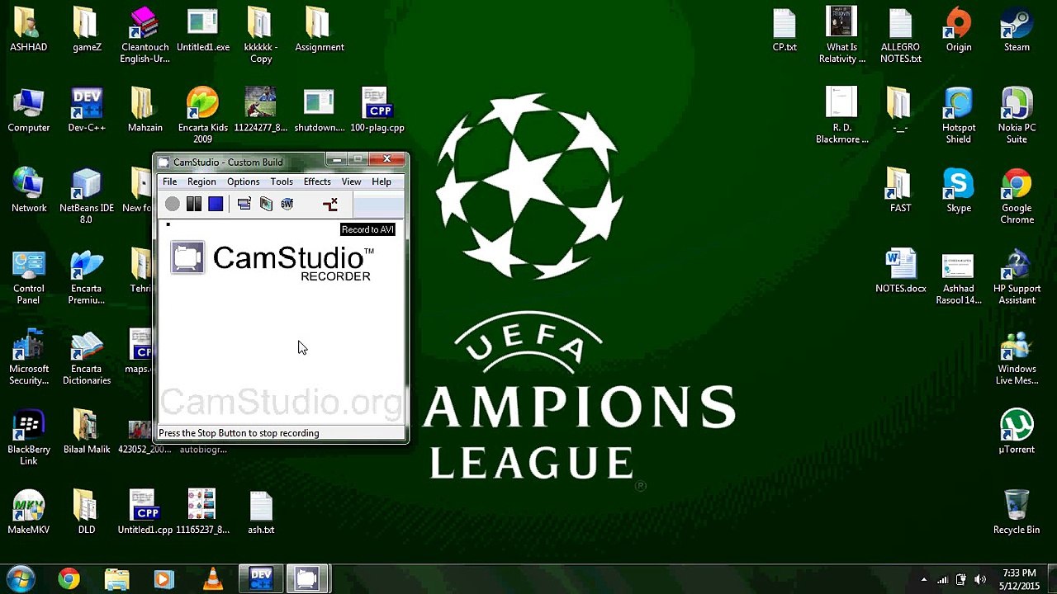This screenshot has width=1057, height=594.
Task: Open the Windows Start menu
Action: click(x=20, y=579)
